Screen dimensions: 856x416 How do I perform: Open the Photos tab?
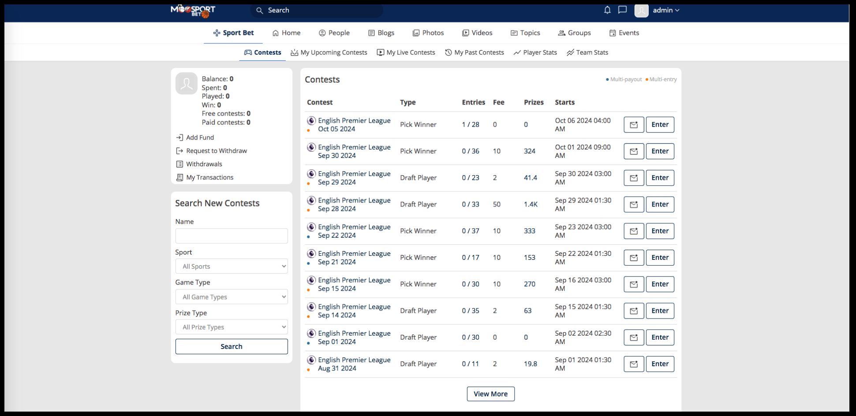click(428, 33)
